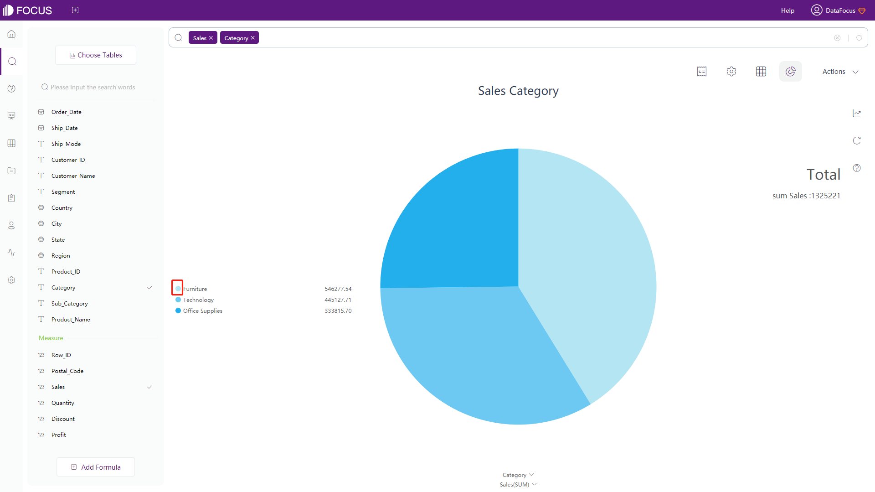875x492 pixels.
Task: Open the question-mark help icon in sidebar
Action: (x=11, y=89)
